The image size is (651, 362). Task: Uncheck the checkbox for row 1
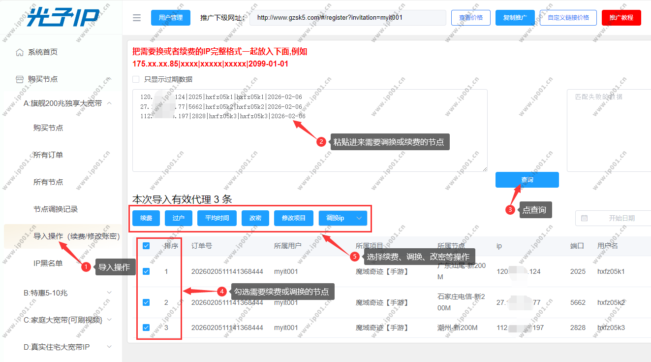point(146,271)
